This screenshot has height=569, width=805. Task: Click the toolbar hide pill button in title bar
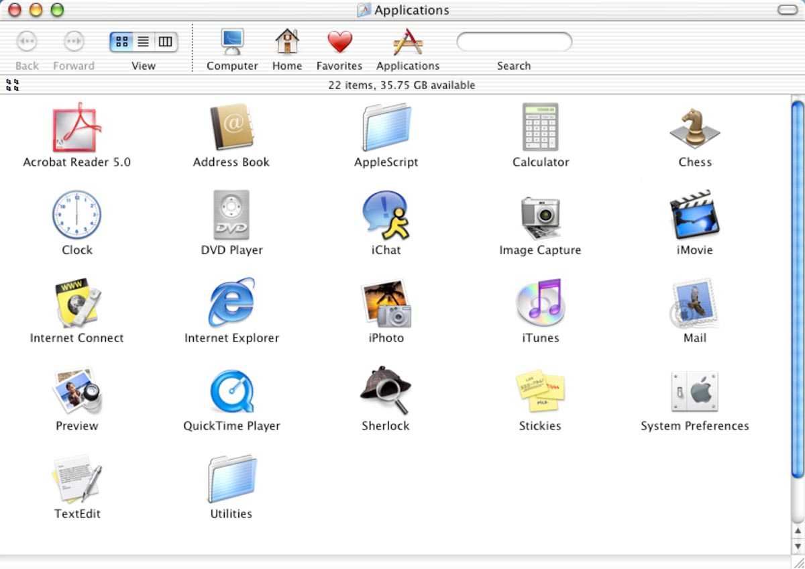pos(787,9)
